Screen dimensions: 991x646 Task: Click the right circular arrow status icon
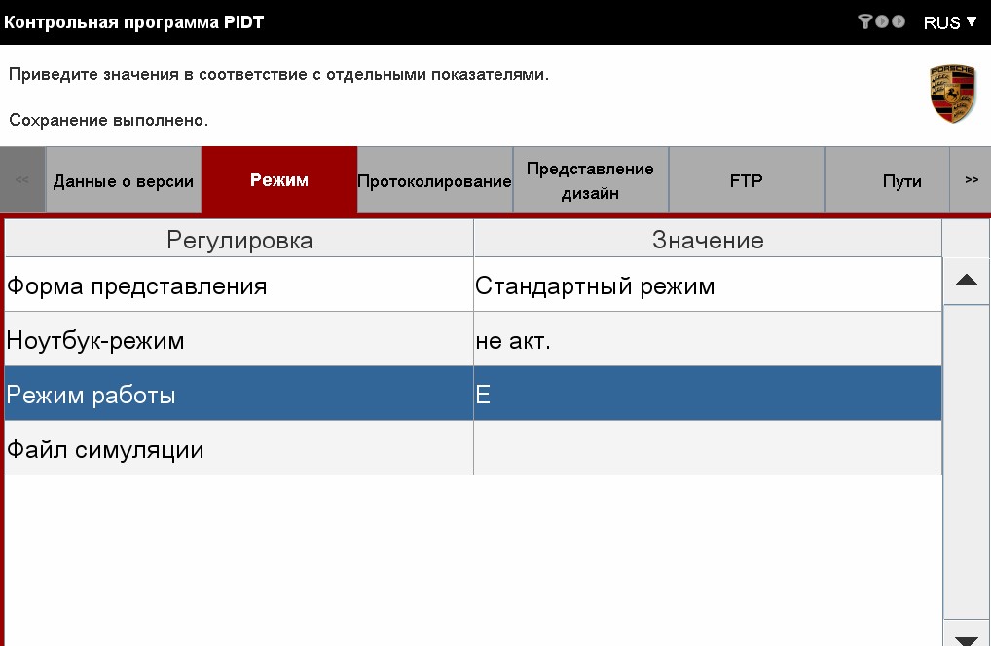click(899, 21)
